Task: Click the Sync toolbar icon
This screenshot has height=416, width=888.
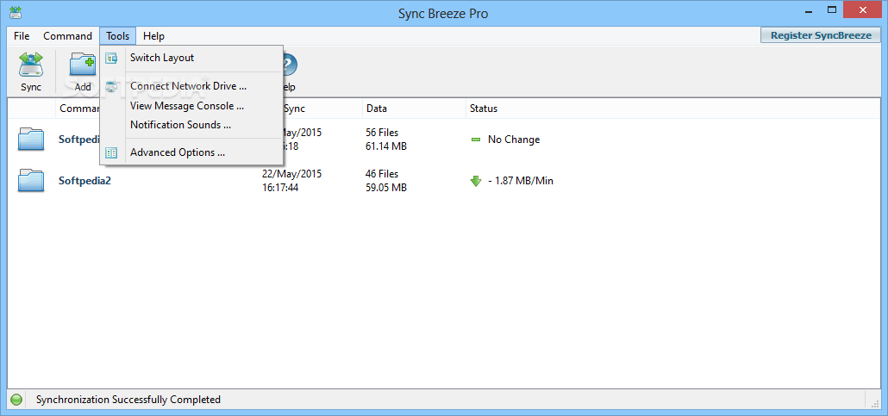Action: (x=31, y=64)
